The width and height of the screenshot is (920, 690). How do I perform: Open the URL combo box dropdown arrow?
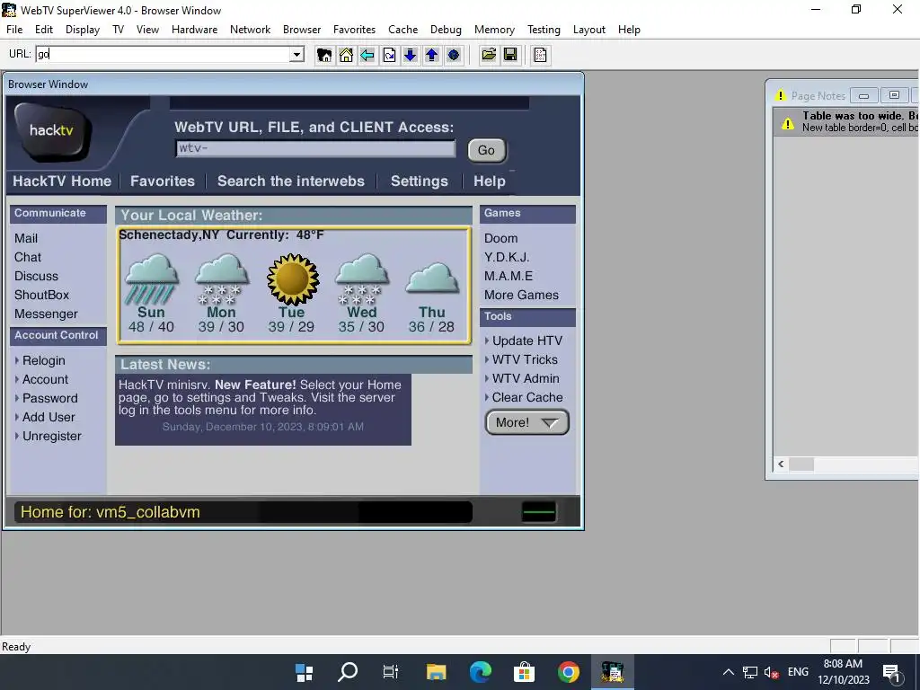(x=296, y=55)
